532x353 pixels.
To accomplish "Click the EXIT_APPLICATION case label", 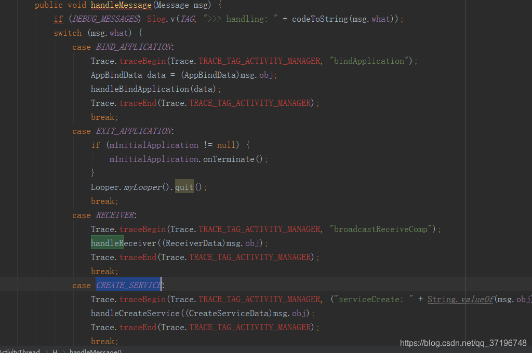I will tap(134, 131).
